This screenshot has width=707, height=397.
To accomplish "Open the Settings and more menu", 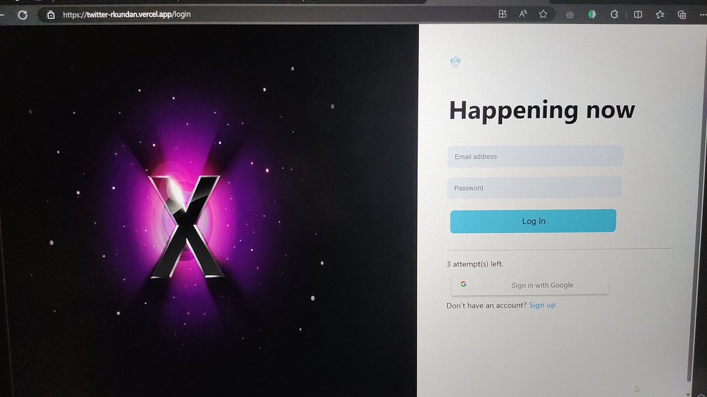I will pyautogui.click(x=701, y=14).
